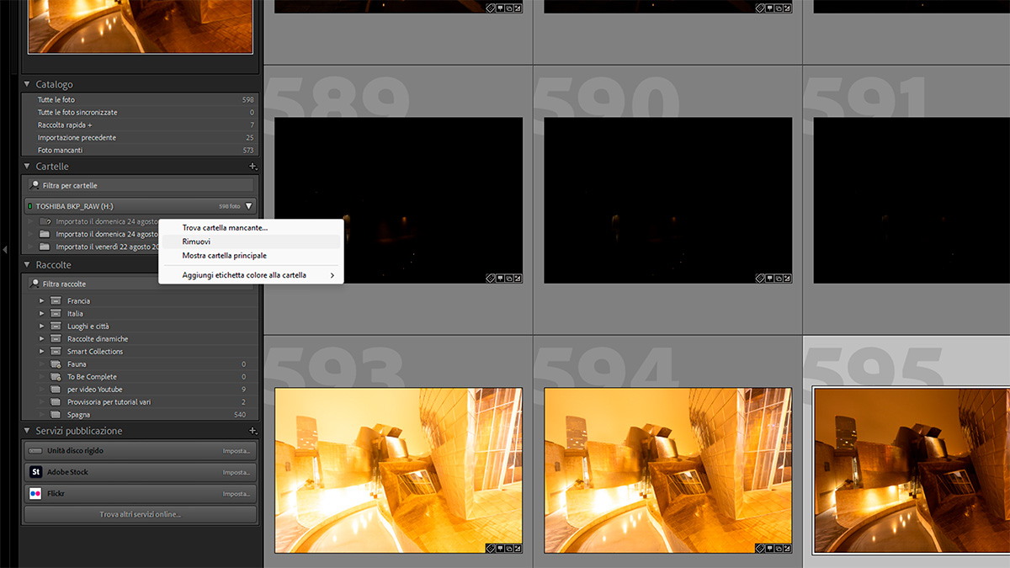Click the Raccolte dinamiche collection set icon
This screenshot has width=1010, height=568.
56,338
